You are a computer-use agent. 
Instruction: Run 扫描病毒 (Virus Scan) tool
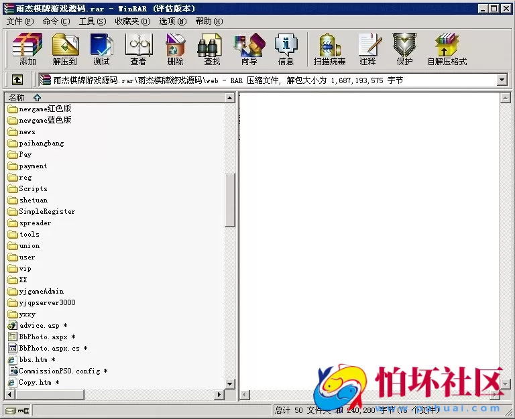pyautogui.click(x=329, y=49)
